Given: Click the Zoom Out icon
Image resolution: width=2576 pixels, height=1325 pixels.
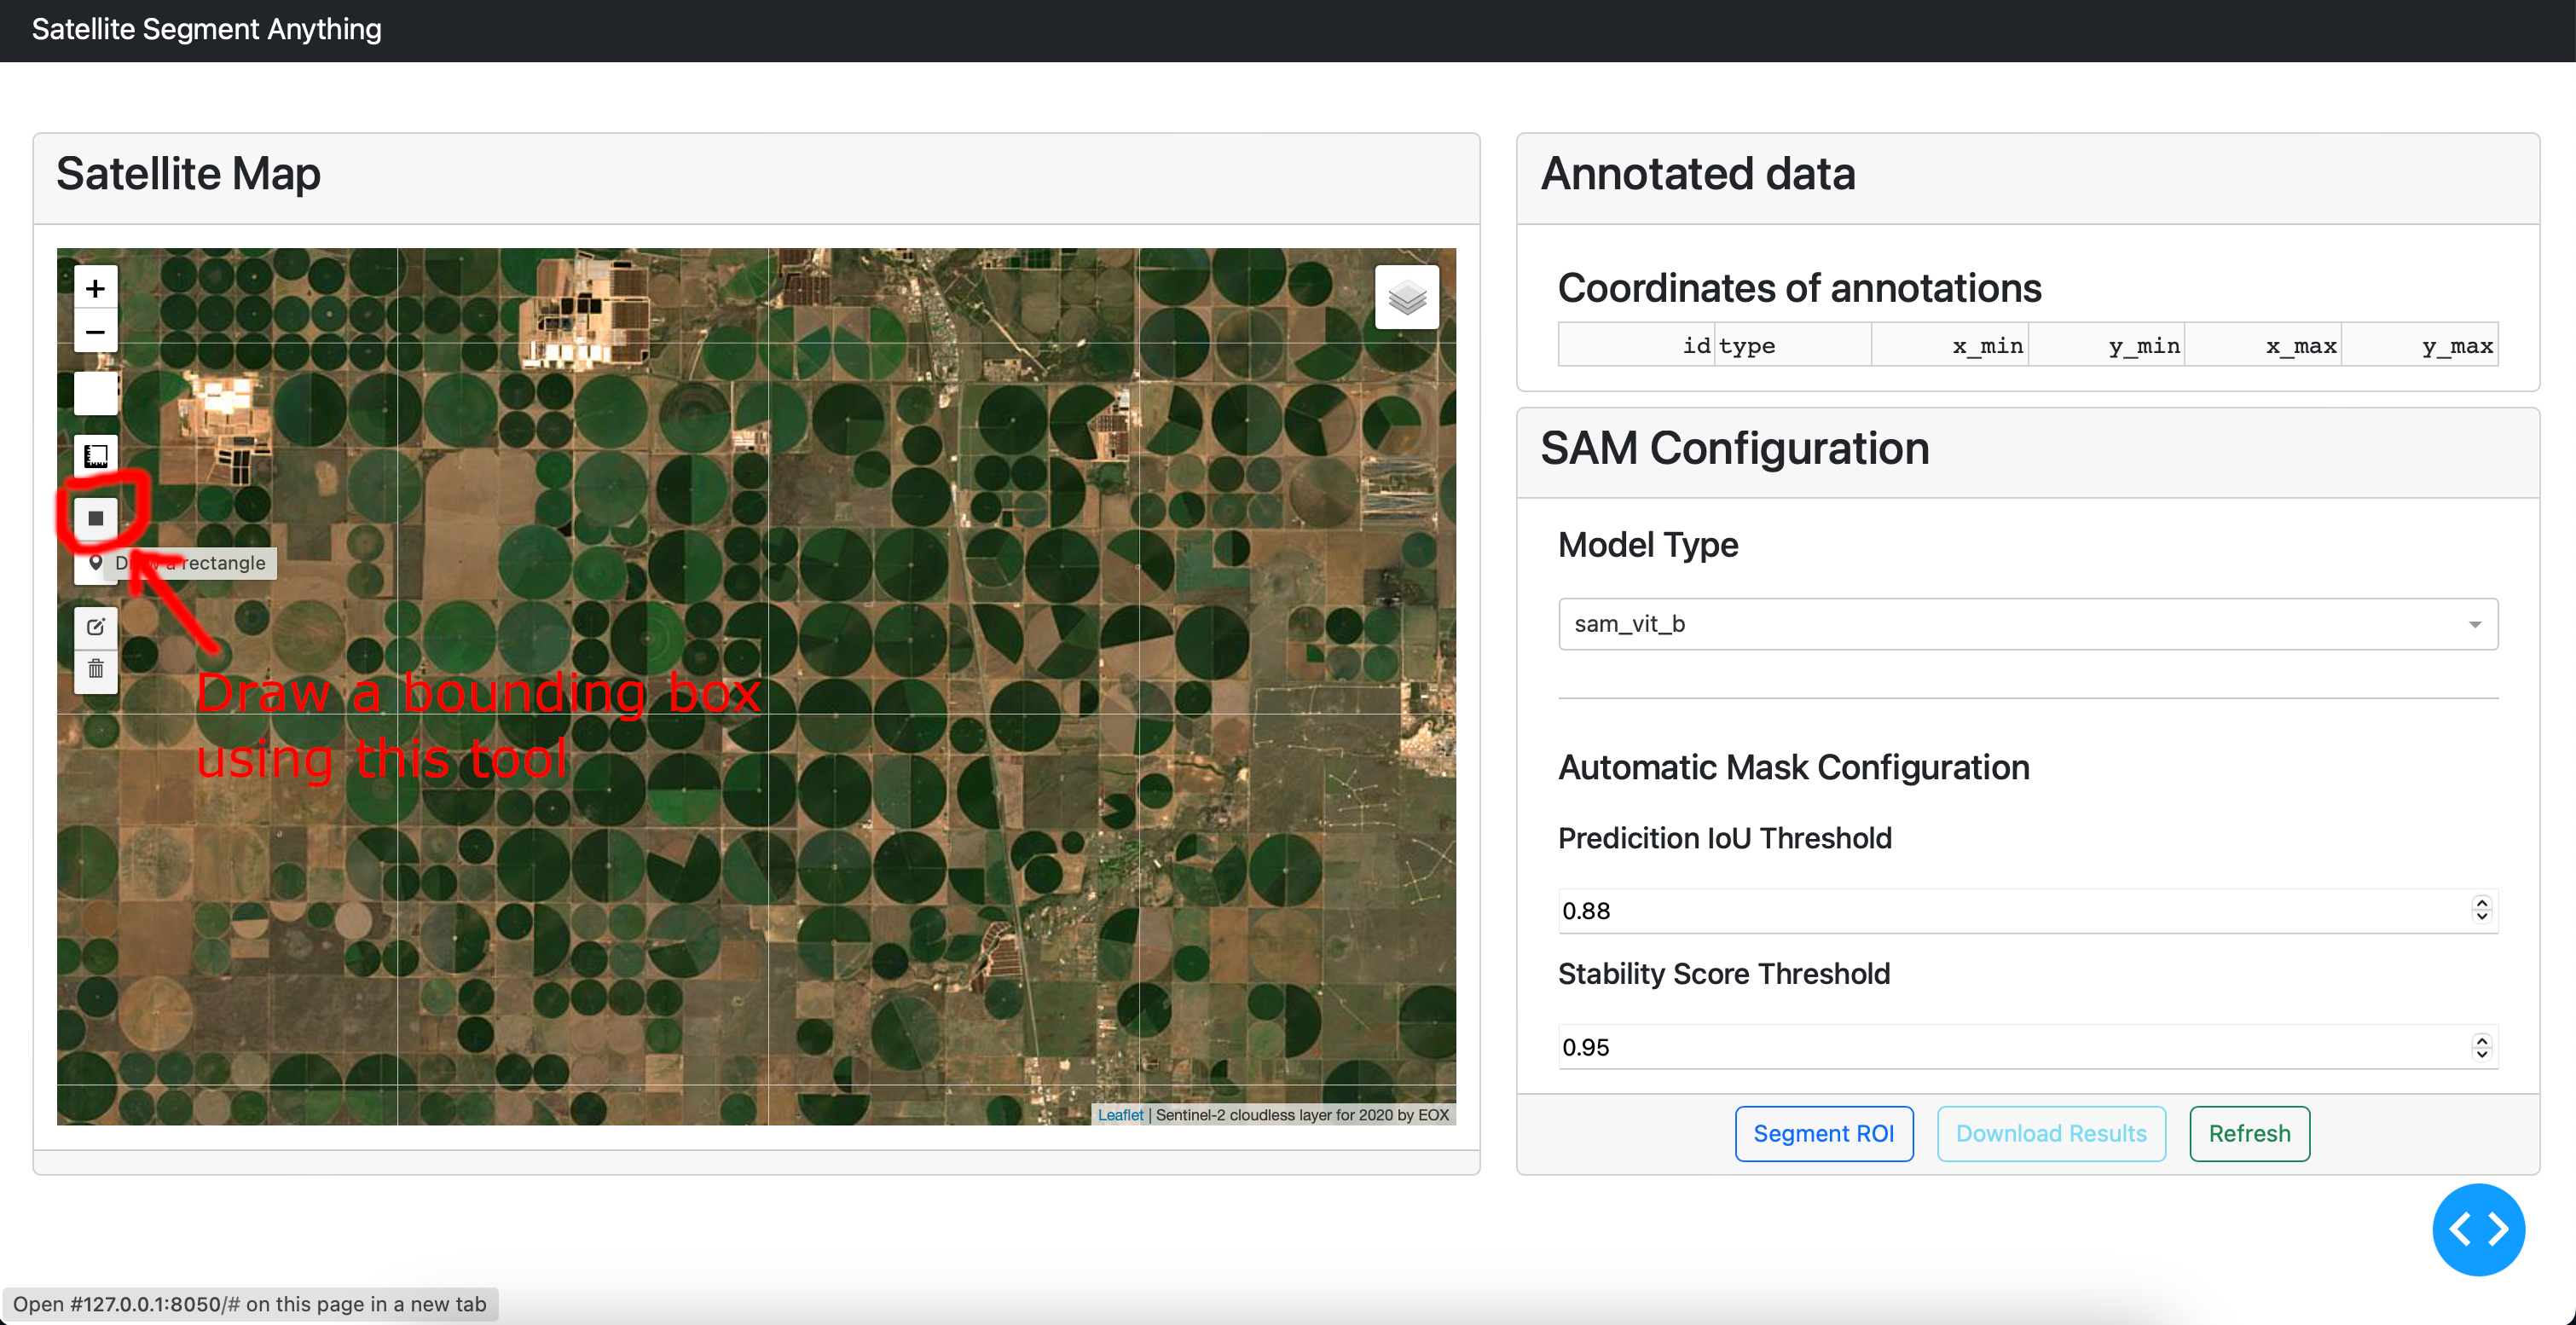Looking at the screenshot, I should [x=96, y=333].
